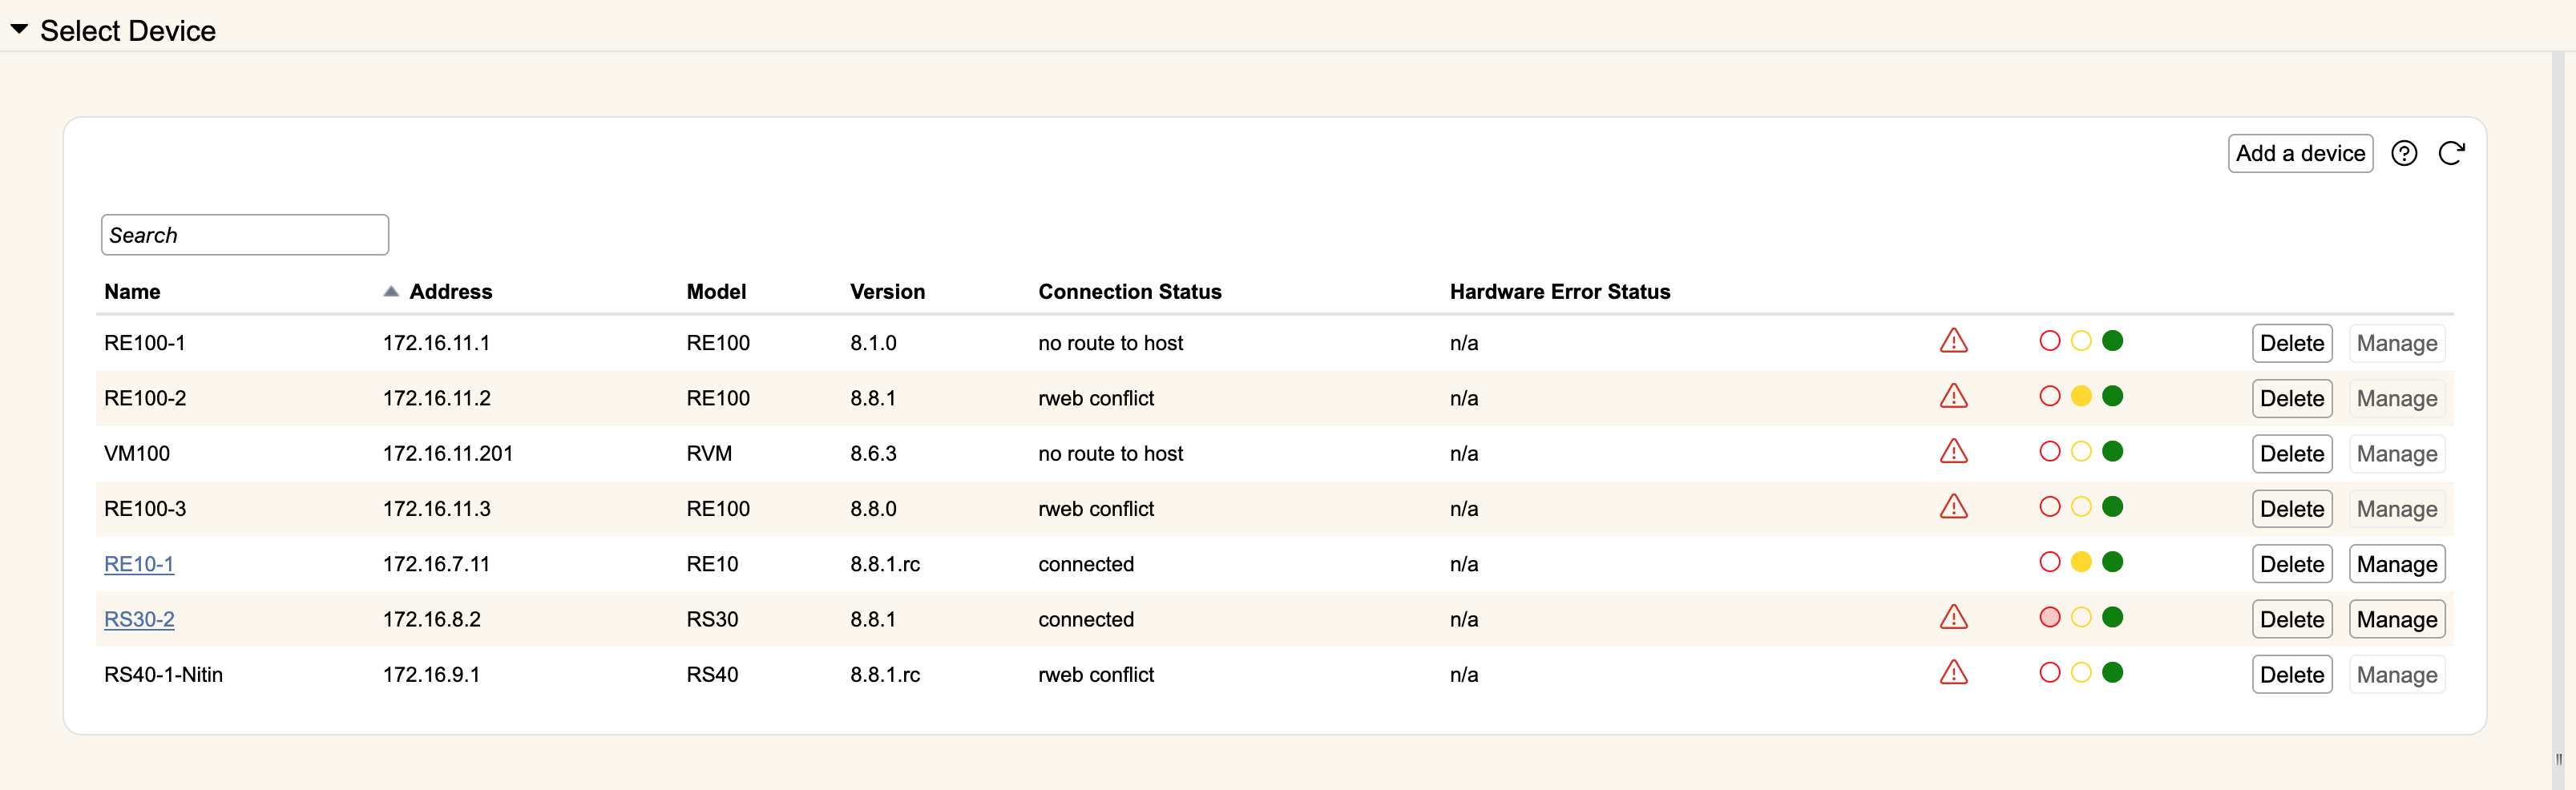Viewport: 2576px width, 790px height.
Task: Refresh the device list with reload icon
Action: [x=2451, y=153]
